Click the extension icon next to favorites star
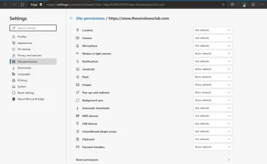The image size is (267, 164). tap(232, 4)
